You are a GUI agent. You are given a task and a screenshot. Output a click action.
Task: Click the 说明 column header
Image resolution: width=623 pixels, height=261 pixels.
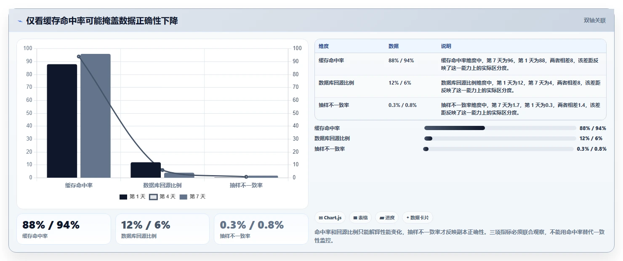click(446, 46)
